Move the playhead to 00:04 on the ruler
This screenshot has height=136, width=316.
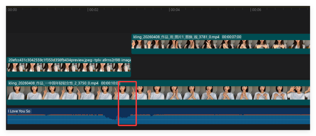(175, 10)
